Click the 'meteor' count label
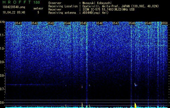 pyautogui.click(x=38, y=8)
